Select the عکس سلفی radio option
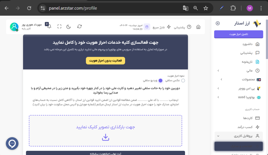 coord(183,81)
